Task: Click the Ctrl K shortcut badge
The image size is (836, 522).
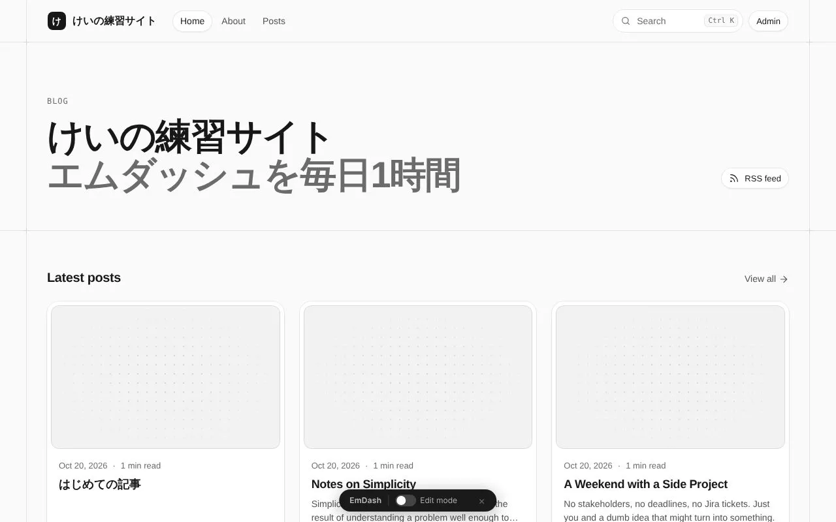Action: (721, 21)
